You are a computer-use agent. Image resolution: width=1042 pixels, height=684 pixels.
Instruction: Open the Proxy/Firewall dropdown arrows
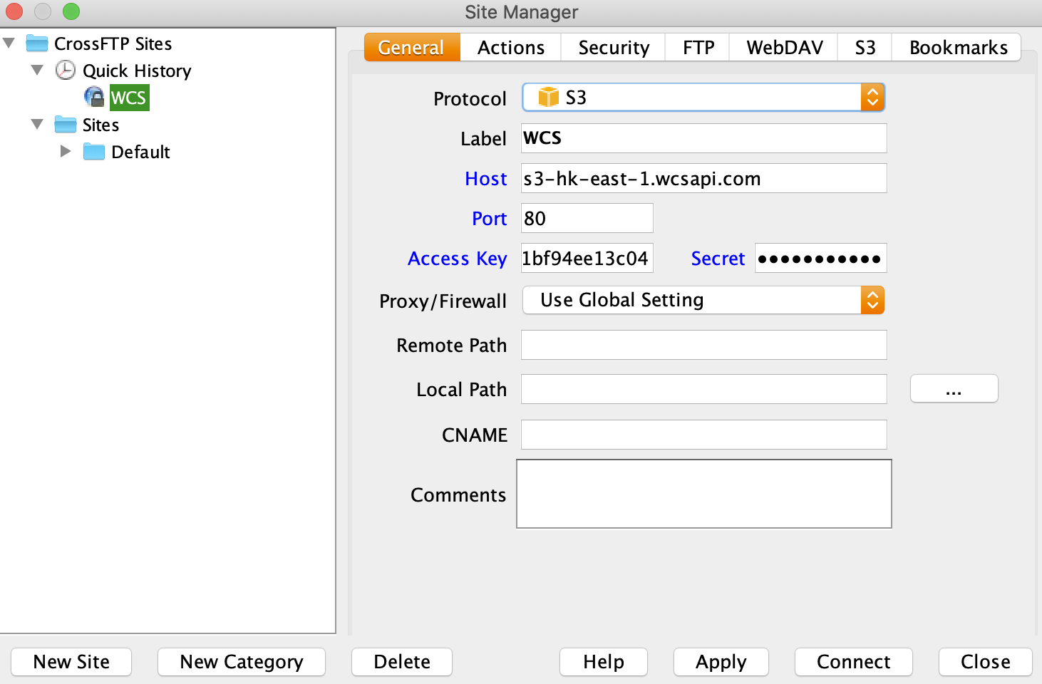click(x=872, y=300)
